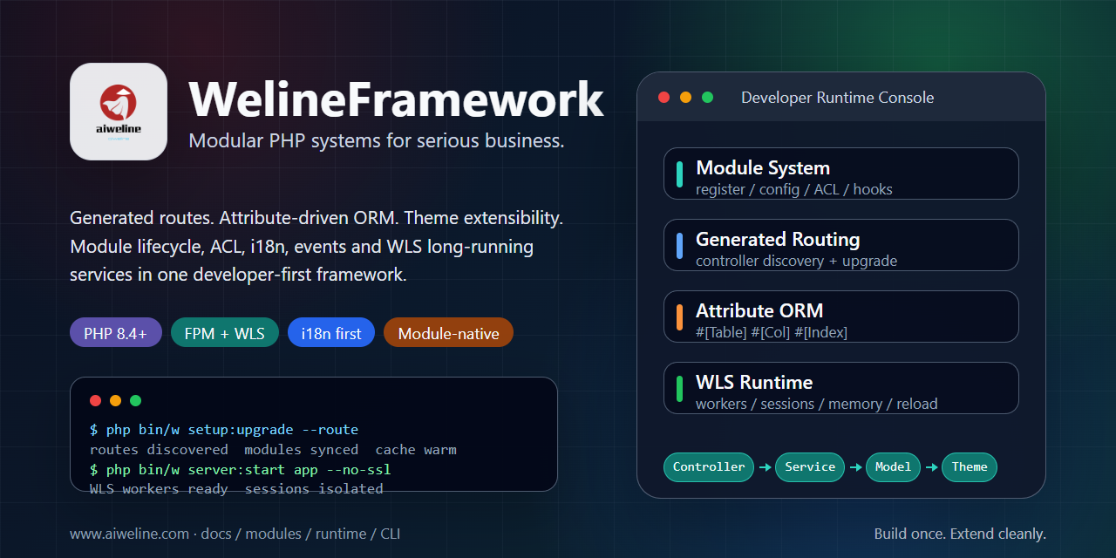The image size is (1116, 558).
Task: Click the green dot in Developer Runtime Console
Action: [707, 98]
